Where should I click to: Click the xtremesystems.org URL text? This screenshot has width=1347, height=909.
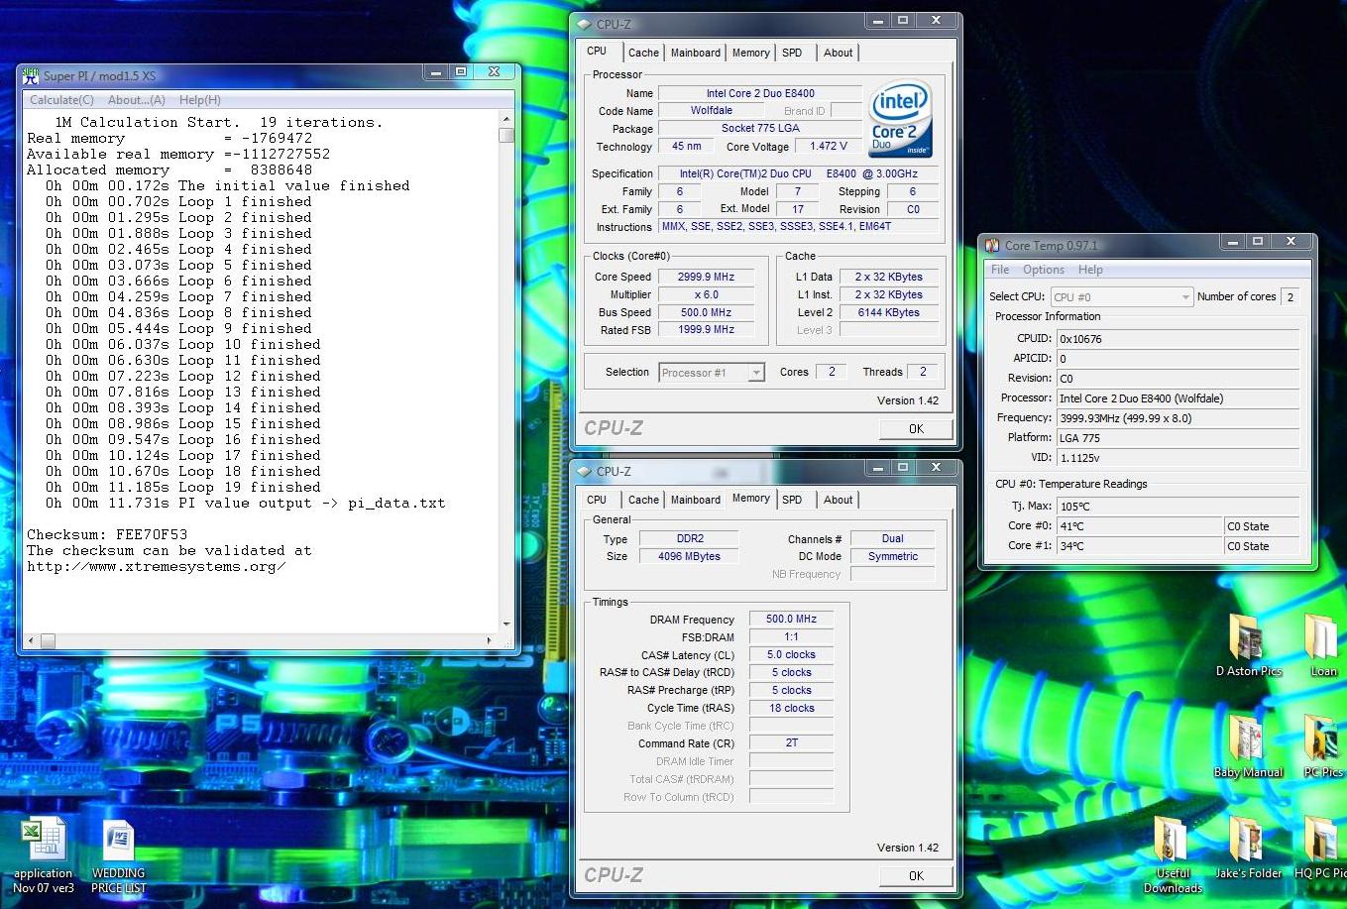pyautogui.click(x=157, y=566)
